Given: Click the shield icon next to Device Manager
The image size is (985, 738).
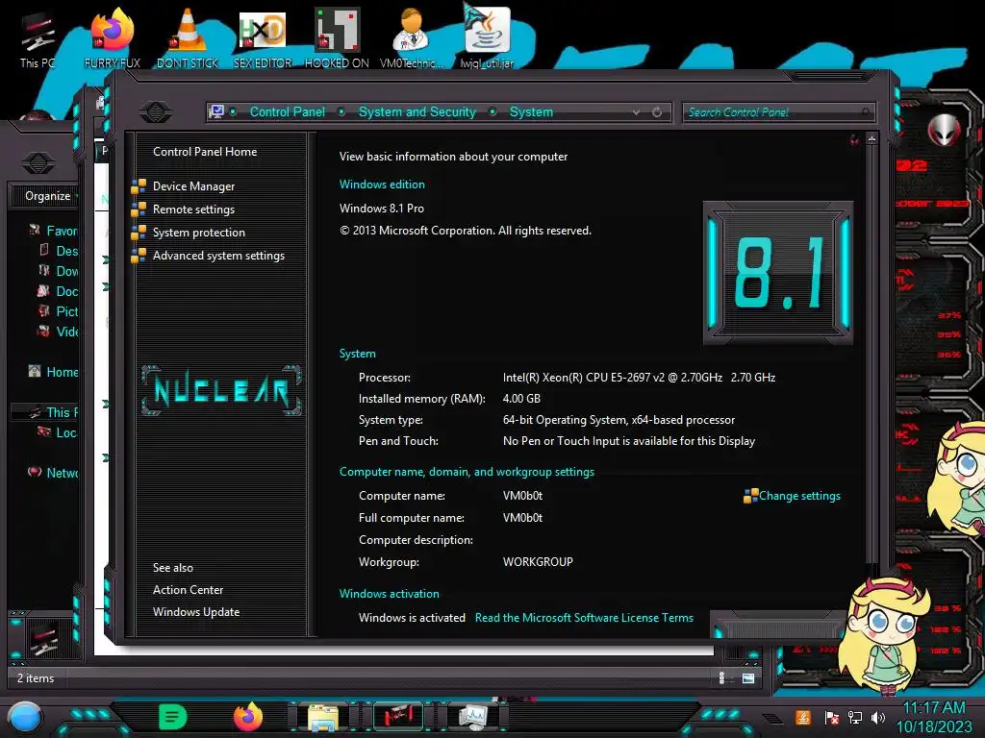Looking at the screenshot, I should point(139,186).
